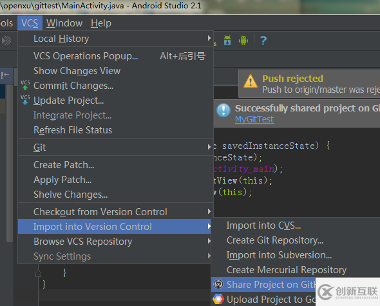This screenshot has height=306, width=380.
Task: Expand the Git submenu
Action: click(x=115, y=147)
